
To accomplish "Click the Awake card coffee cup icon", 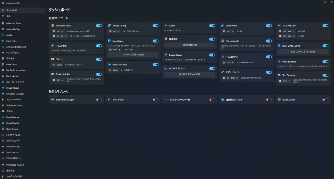I will (x=166, y=25).
